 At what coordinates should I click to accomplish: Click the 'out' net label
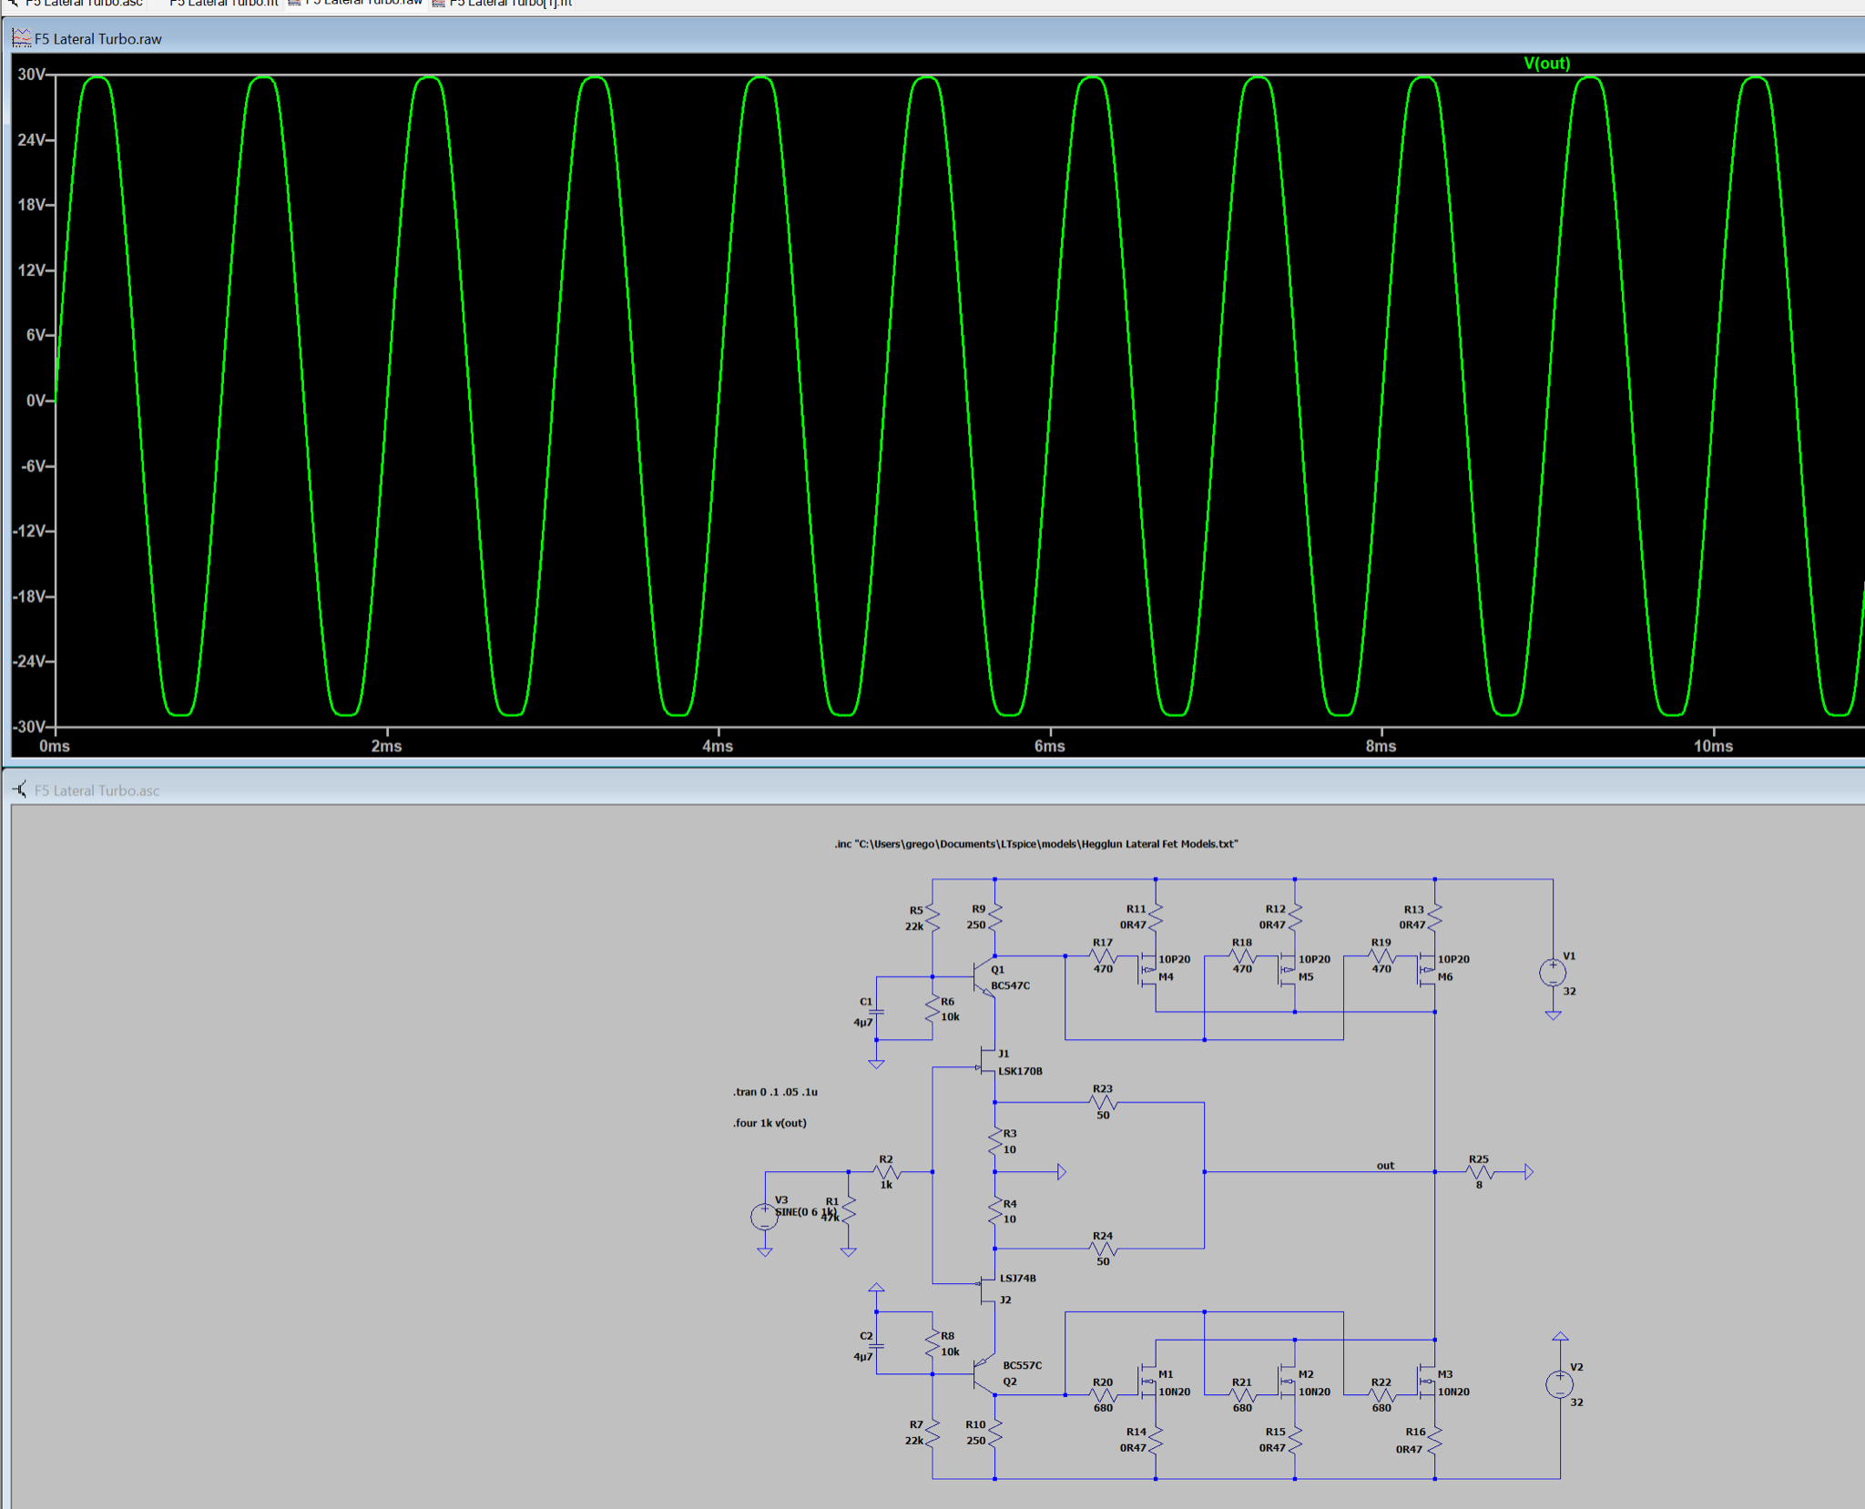[1385, 1166]
